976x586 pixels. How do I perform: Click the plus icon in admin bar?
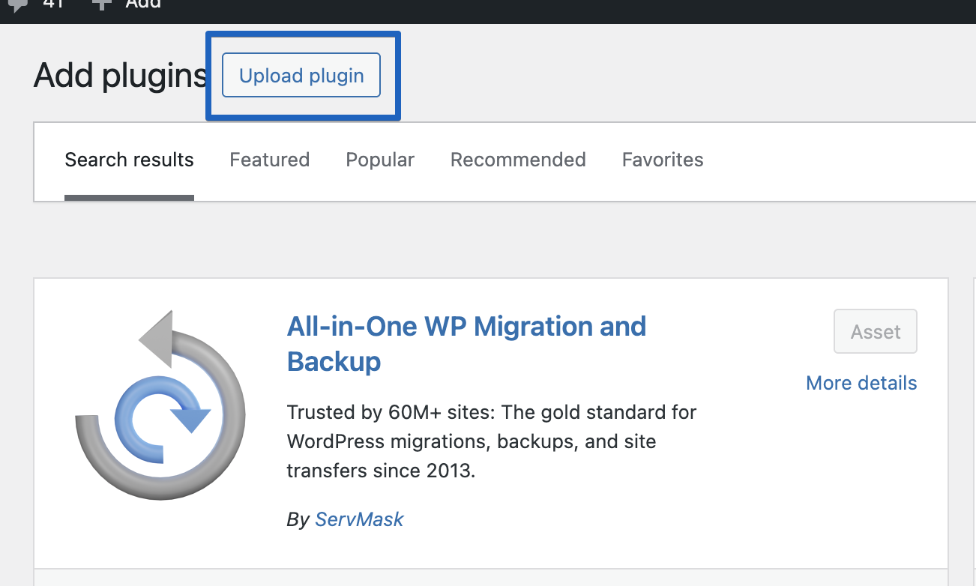point(101,4)
